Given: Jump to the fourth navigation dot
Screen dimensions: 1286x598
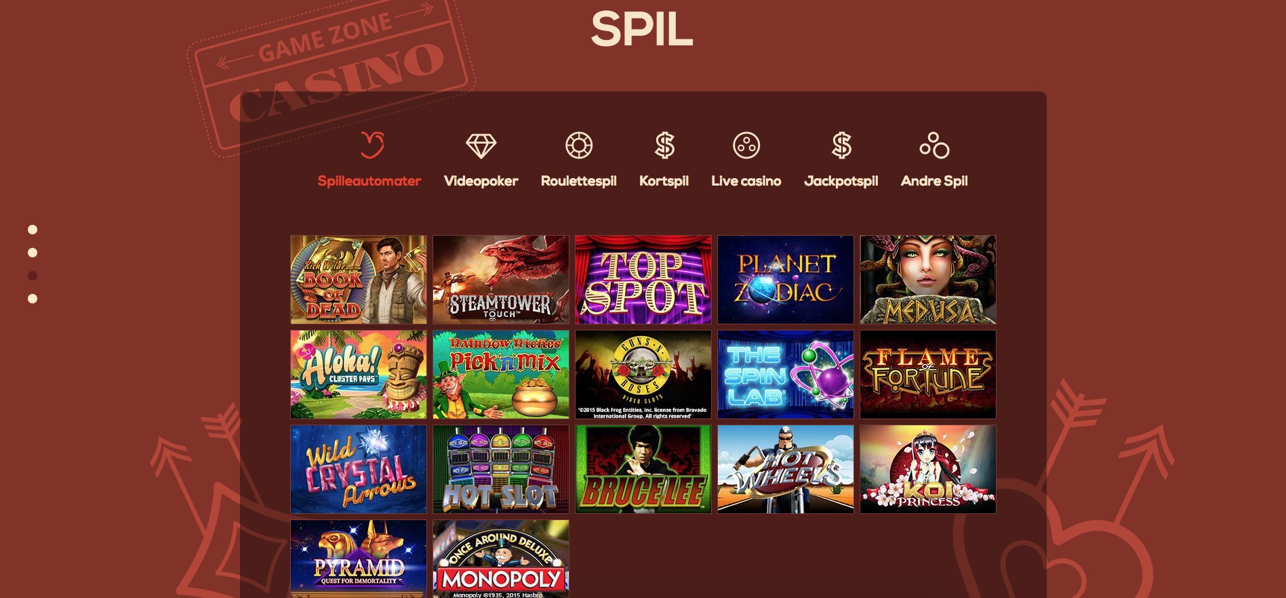Looking at the screenshot, I should [33, 299].
